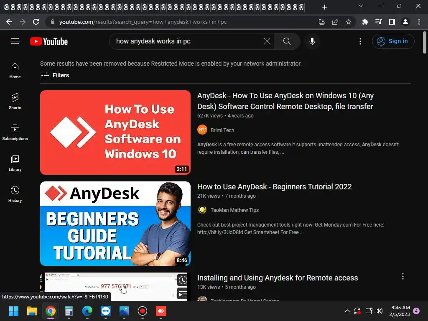The width and height of the screenshot is (428, 321).
Task: Expand the Filters options
Action: [x=55, y=75]
